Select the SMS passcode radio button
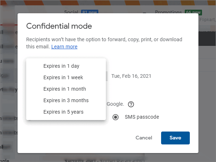The image size is (216, 162). coord(116,117)
